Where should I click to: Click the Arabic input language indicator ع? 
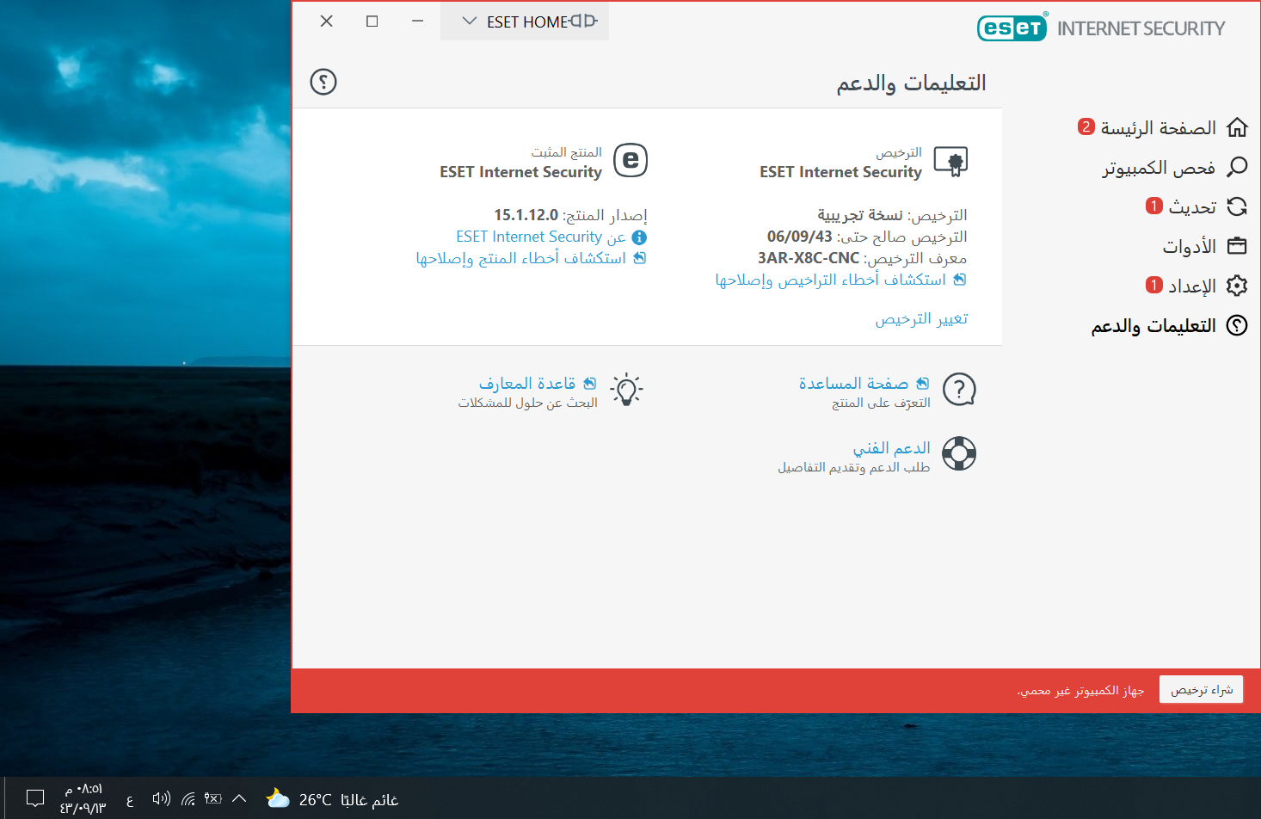point(130,801)
